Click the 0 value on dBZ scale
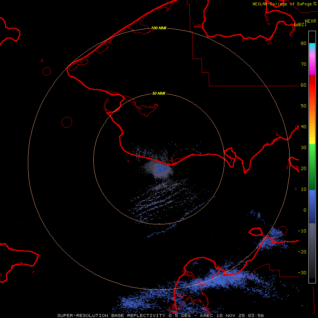 click(305, 210)
